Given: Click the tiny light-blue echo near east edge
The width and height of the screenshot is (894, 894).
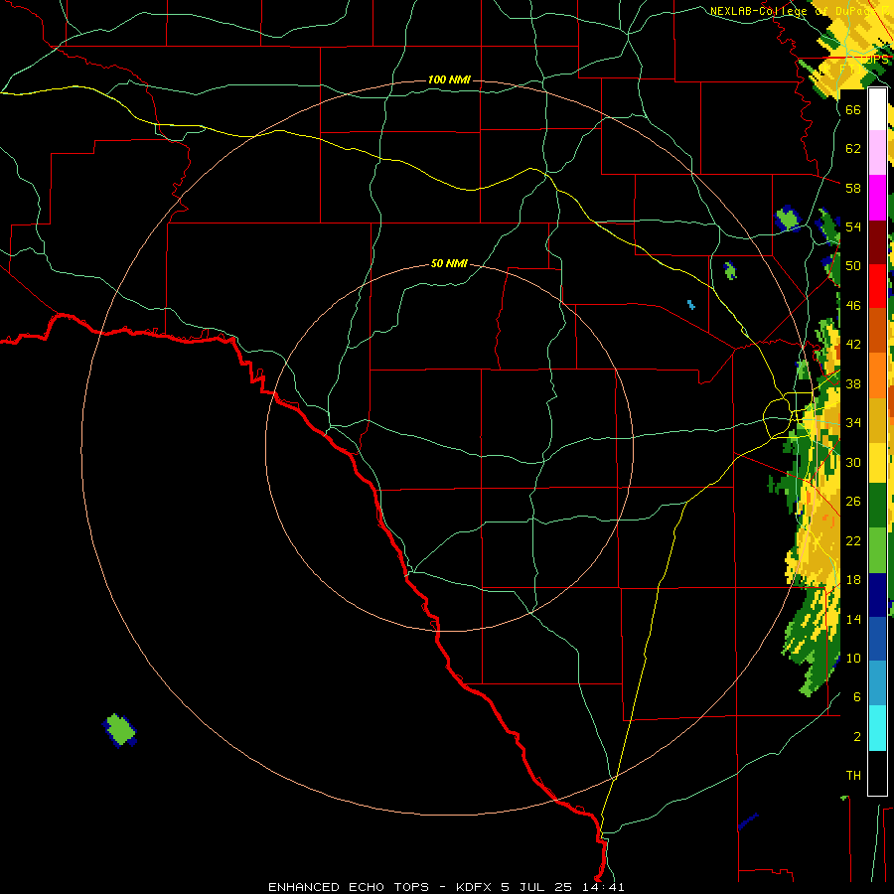Looking at the screenshot, I should (x=691, y=305).
